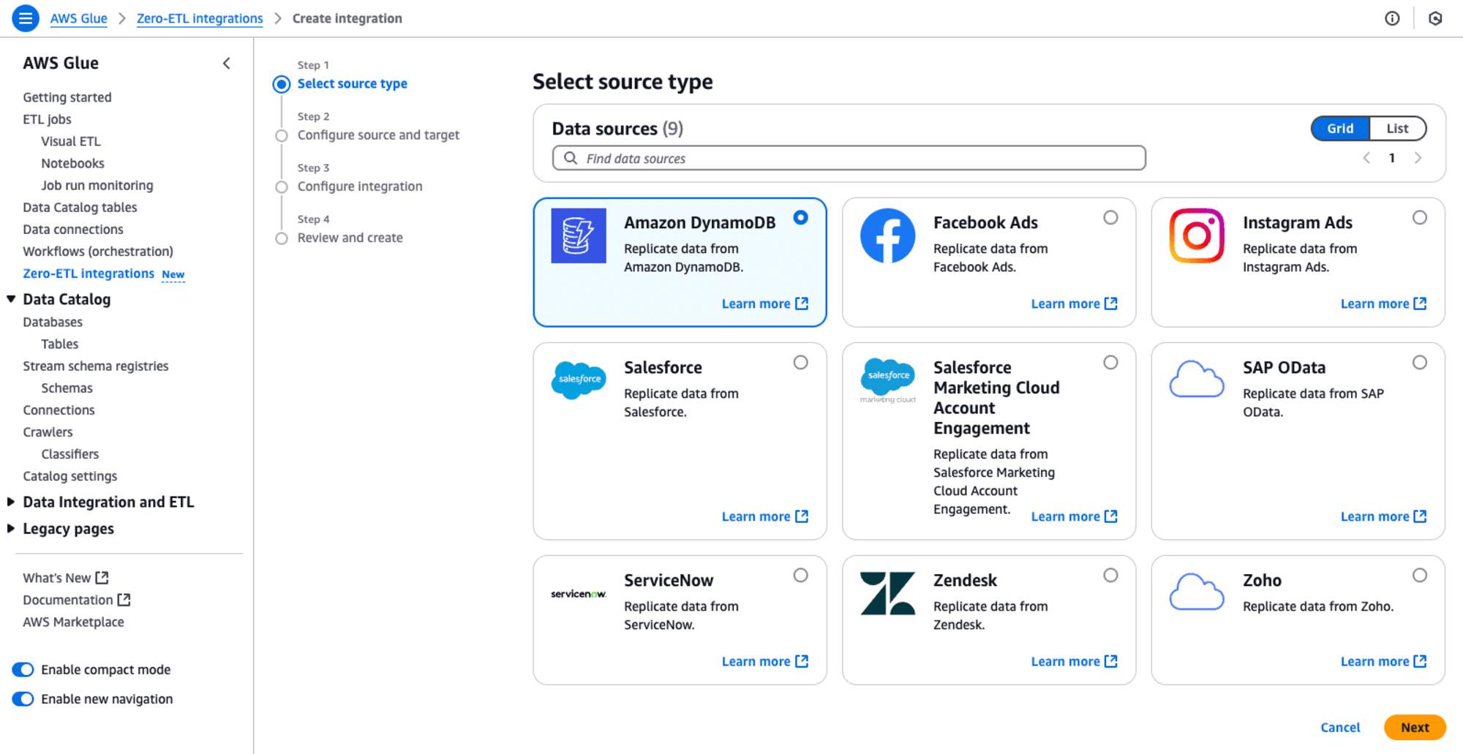The image size is (1463, 754).
Task: Click Review and create step
Action: 350,238
